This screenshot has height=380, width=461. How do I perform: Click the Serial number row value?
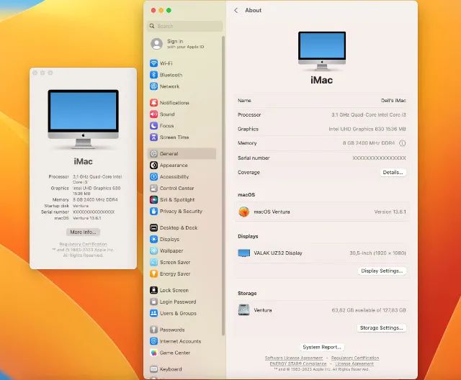pyautogui.click(x=379, y=158)
